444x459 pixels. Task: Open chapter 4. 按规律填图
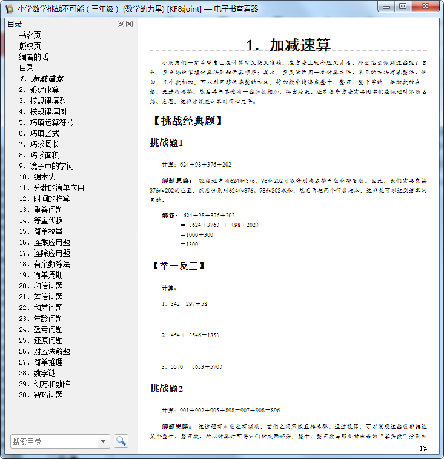tap(43, 111)
